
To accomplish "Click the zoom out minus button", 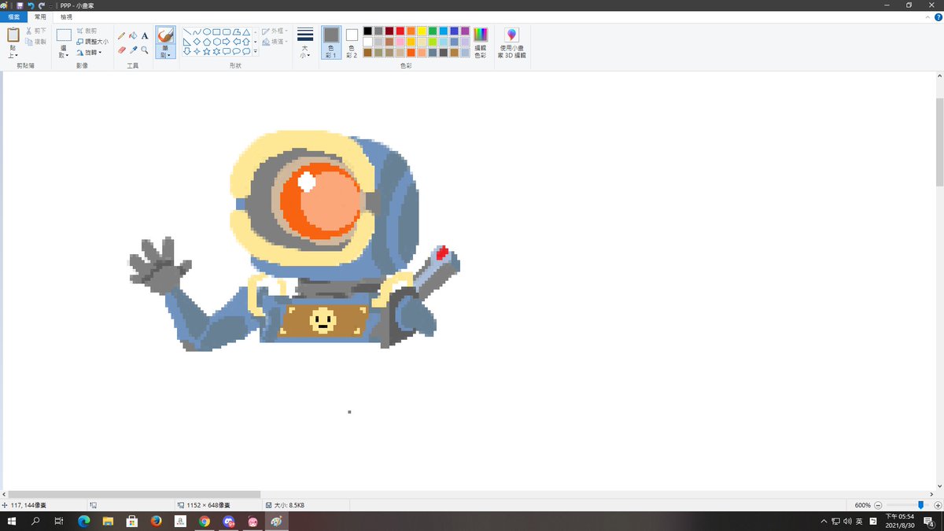I will pyautogui.click(x=878, y=505).
